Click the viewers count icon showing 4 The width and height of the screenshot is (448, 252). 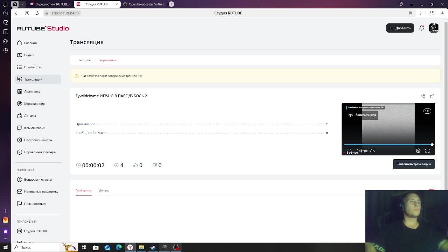[117, 165]
